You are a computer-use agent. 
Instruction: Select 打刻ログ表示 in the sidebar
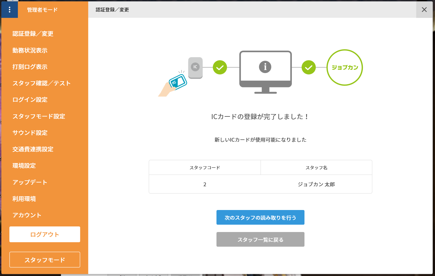coord(30,67)
